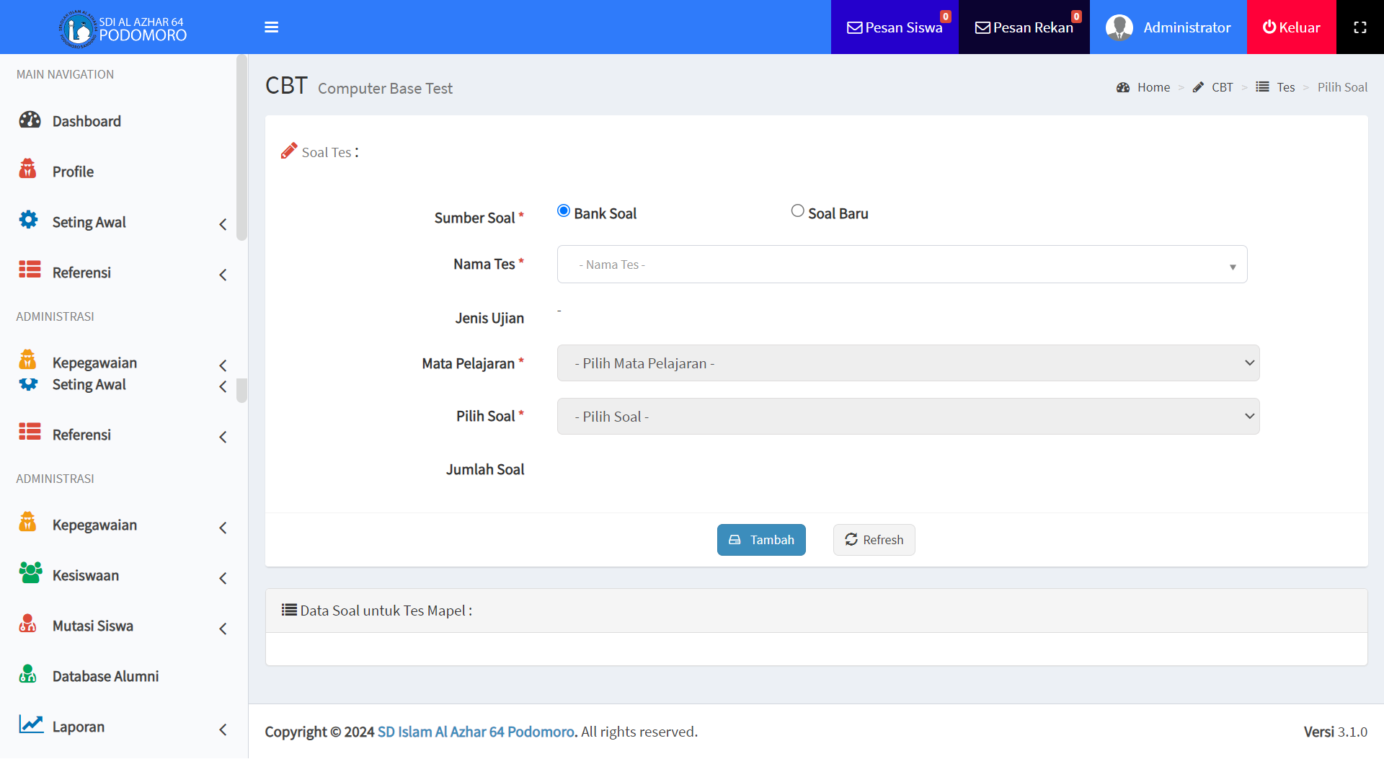Open the Nama Tes dropdown
Viewport: 1384px width, 759px height.
902,265
